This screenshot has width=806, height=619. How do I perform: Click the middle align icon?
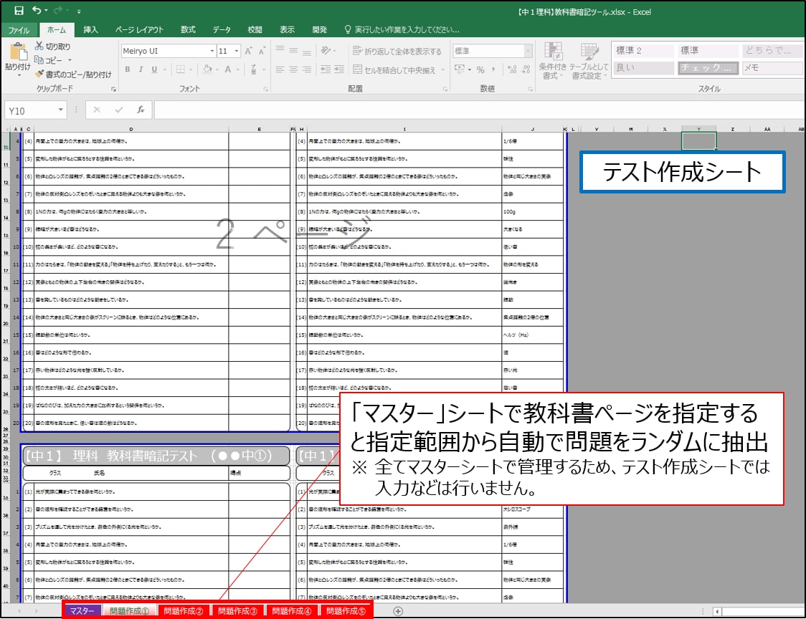click(293, 50)
